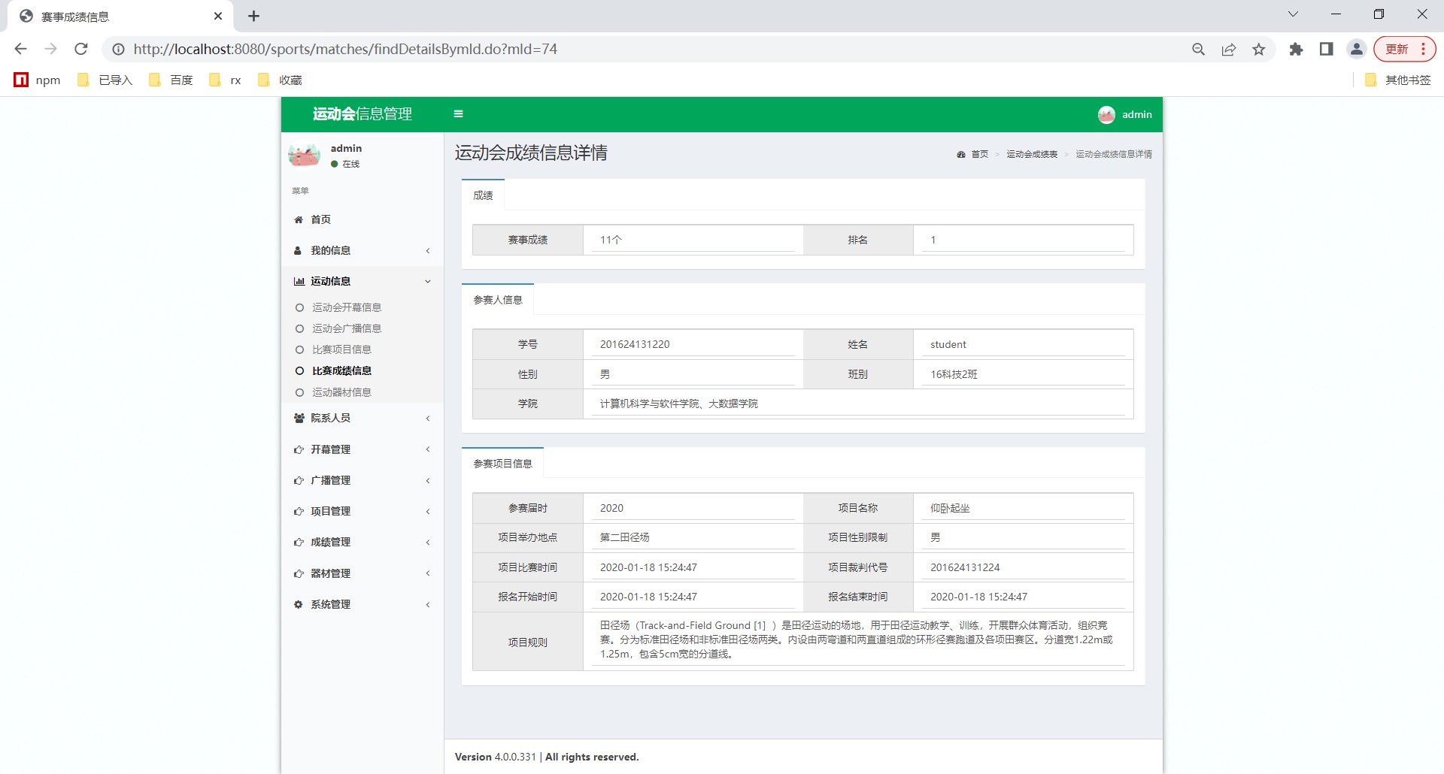Click the gear icon beside 系统管理
Screen dimensions: 1444x774
[x=298, y=604]
